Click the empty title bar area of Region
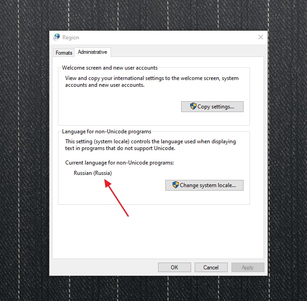 pyautogui.click(x=167, y=37)
